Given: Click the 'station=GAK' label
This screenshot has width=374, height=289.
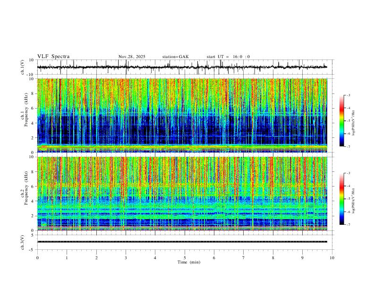Looking at the screenshot, I should [175, 57].
